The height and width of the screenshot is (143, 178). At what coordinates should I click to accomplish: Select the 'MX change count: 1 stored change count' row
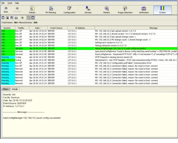tap(89, 40)
